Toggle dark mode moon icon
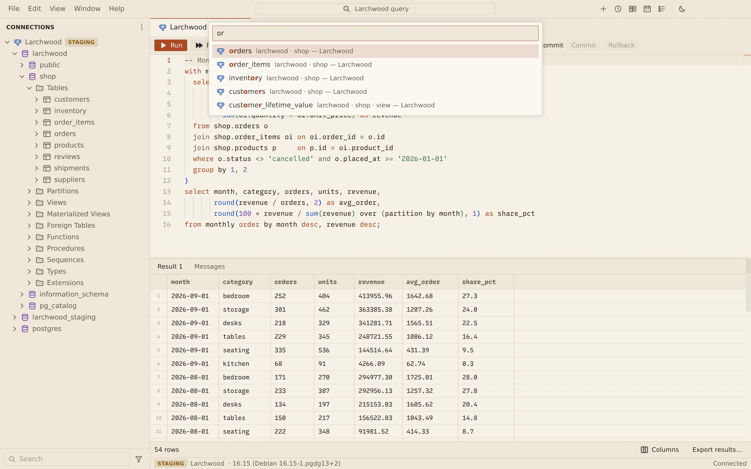 pos(682,9)
